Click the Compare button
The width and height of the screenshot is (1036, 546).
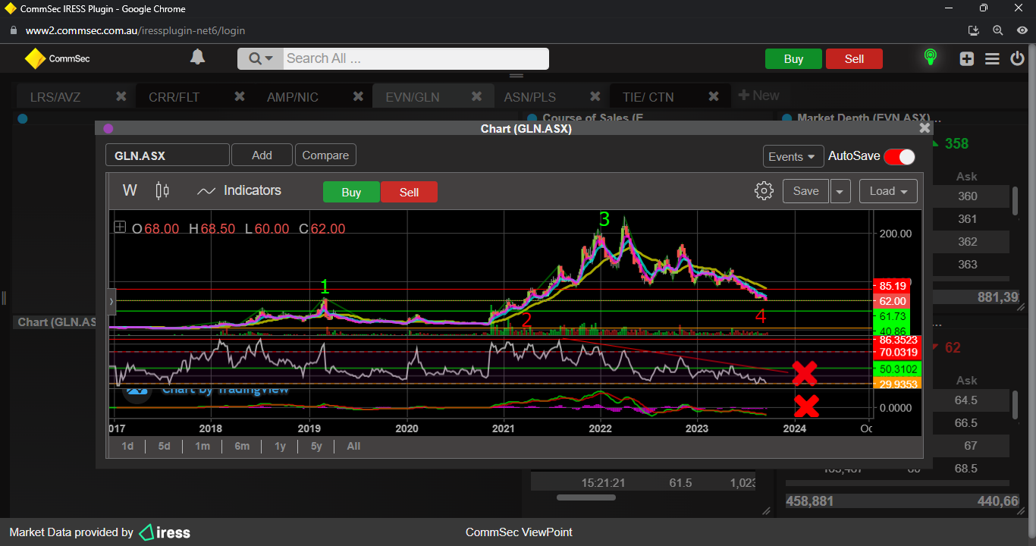tap(325, 155)
